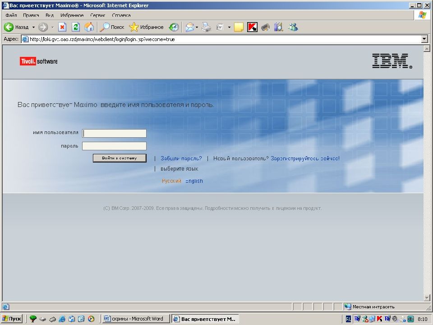Stop page loading with the red X icon
Viewport: 433px width, 325px height.
(x=62, y=27)
